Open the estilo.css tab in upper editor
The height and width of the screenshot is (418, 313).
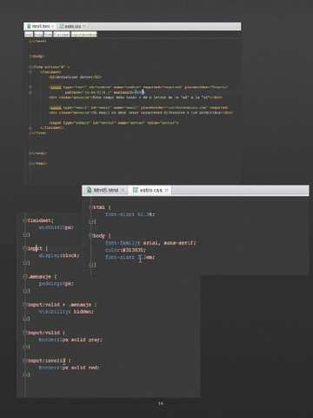pos(72,26)
